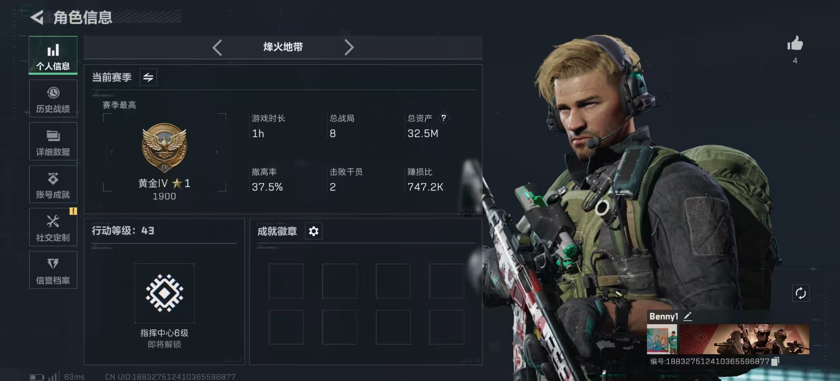Go back using the arrow beside 角色信息

click(37, 17)
